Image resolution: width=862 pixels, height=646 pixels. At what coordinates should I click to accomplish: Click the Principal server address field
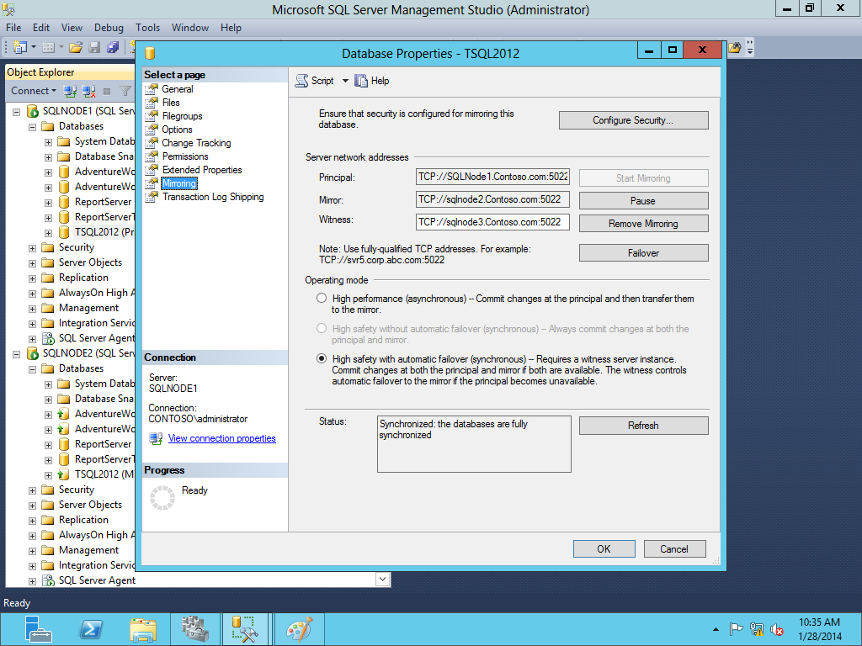[492, 177]
